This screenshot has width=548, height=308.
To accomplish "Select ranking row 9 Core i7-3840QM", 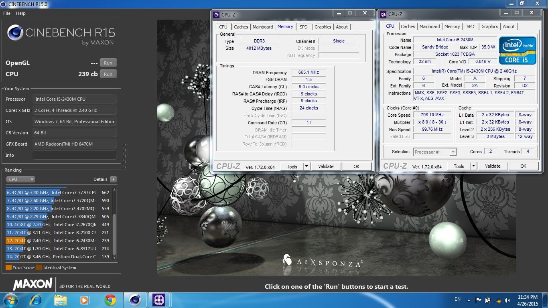I will tap(58, 217).
